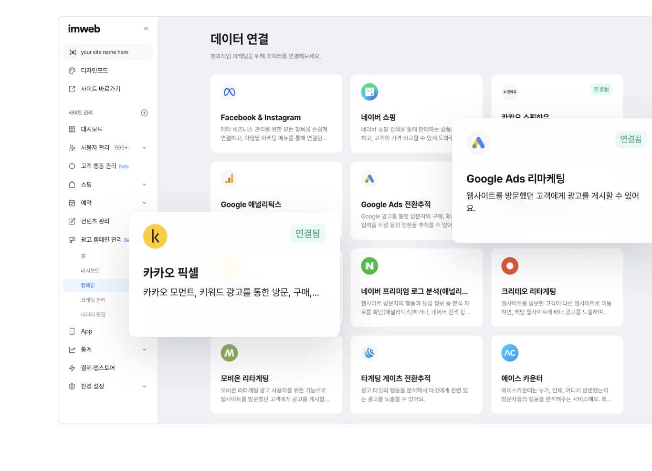This screenshot has height=471, width=652.
Task: Click 연결됨 badge on Google Ads 리마케팅
Action: [631, 139]
